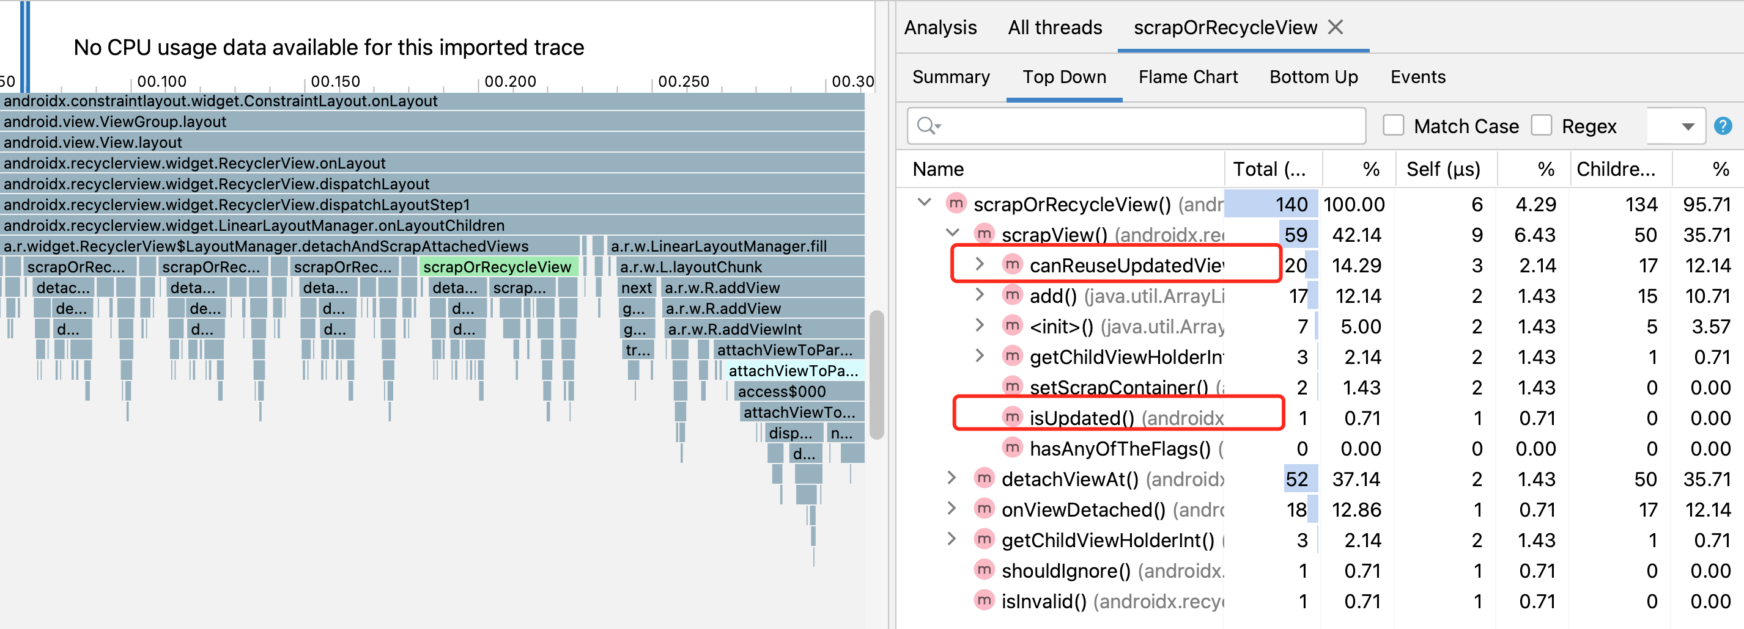1744x629 pixels.
Task: Toggle the Regex checkbox
Action: (1542, 126)
